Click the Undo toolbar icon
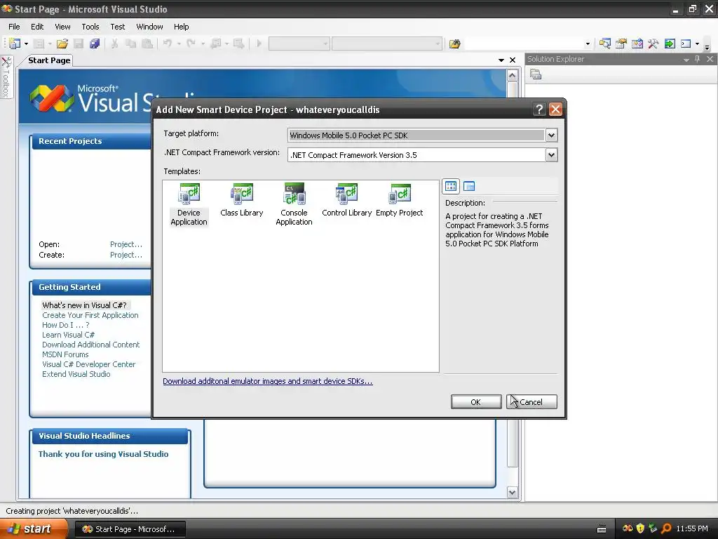 pos(167,44)
